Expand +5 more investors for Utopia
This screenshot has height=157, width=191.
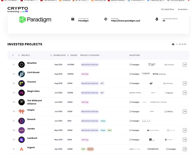(x=185, y=112)
